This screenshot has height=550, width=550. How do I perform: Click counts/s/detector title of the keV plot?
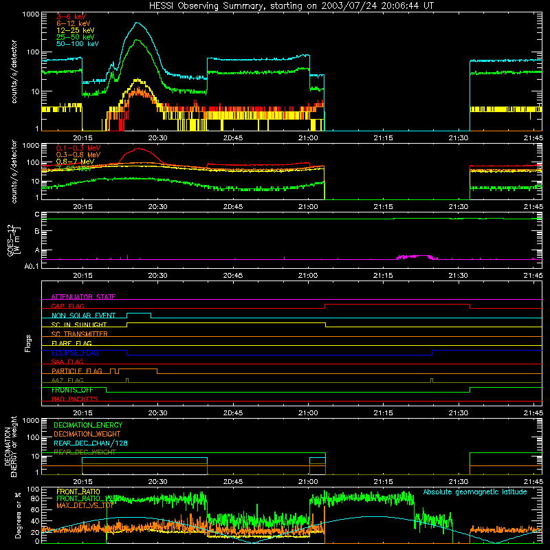[x=14, y=71]
